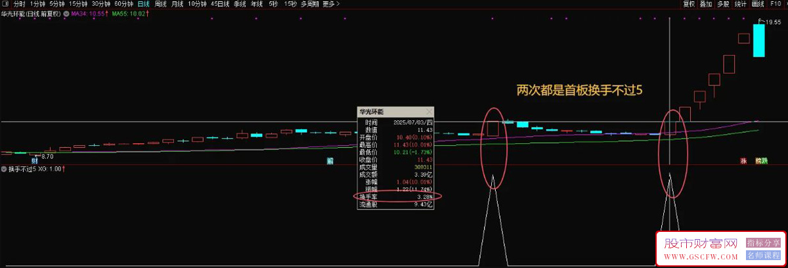This screenshot has height=268, width=788.
Task: Close the 华光环能 data popup
Action: [429, 112]
